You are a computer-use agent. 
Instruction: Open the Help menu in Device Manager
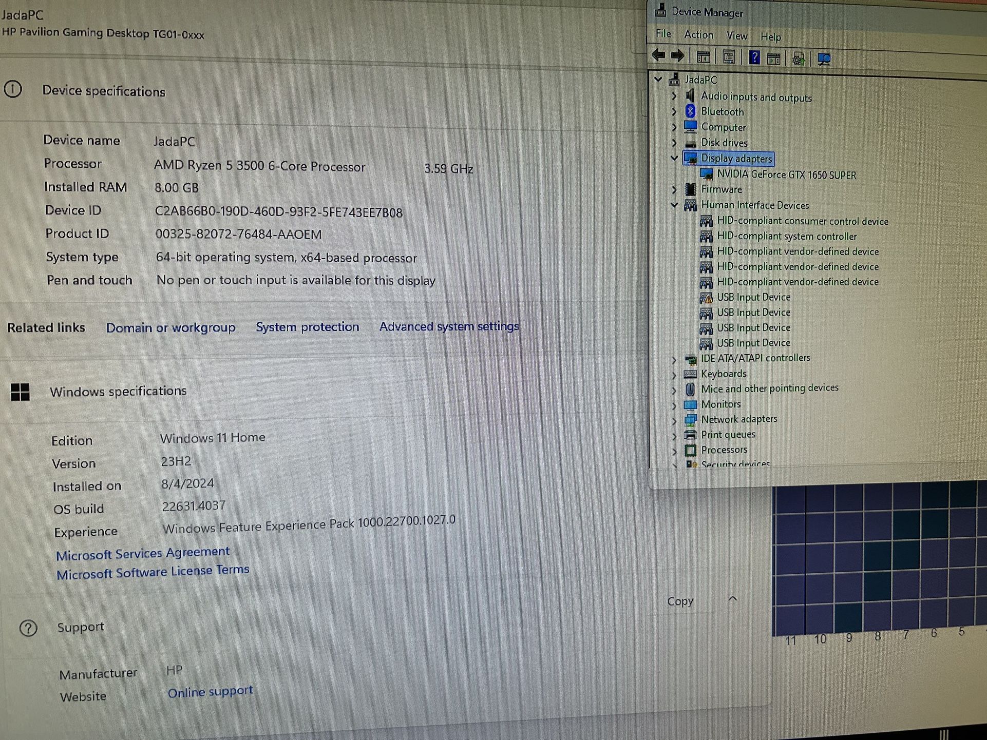tap(771, 37)
